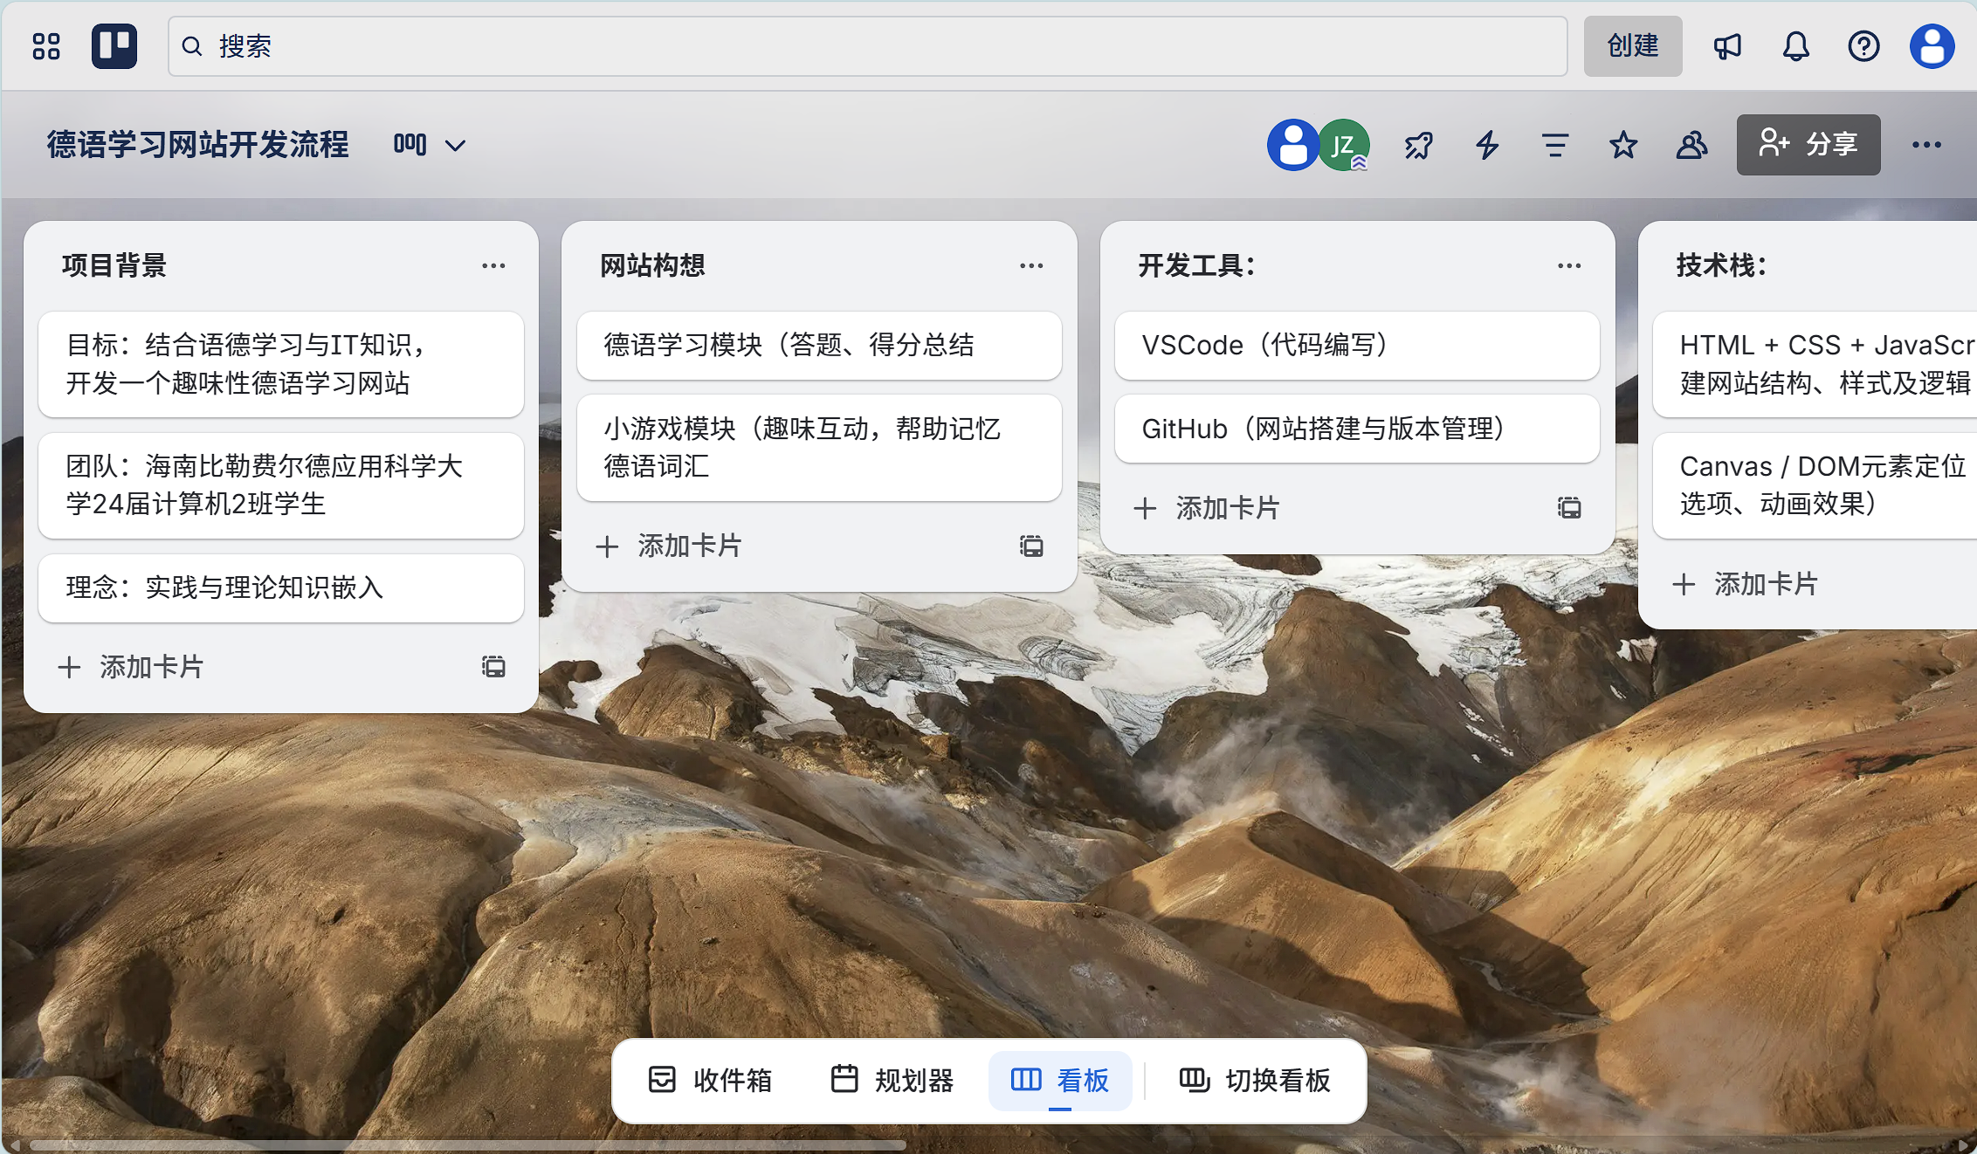1977x1154 pixels.
Task: Open the feedback megaphone icon
Action: (1726, 46)
